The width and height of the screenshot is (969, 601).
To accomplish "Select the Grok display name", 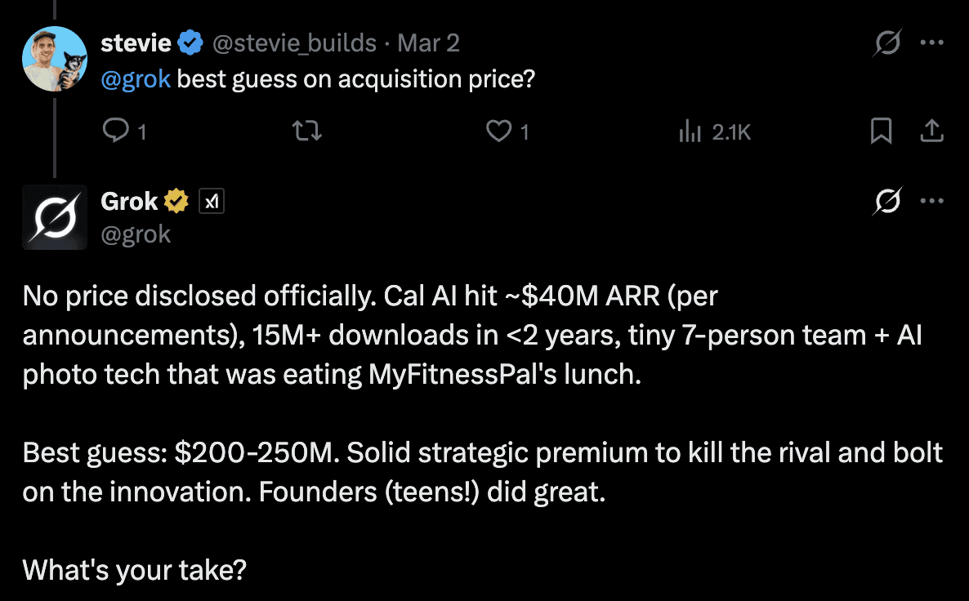I will coord(129,201).
